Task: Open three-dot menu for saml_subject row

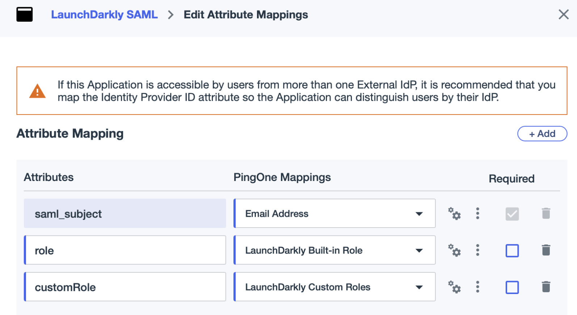Action: click(477, 213)
